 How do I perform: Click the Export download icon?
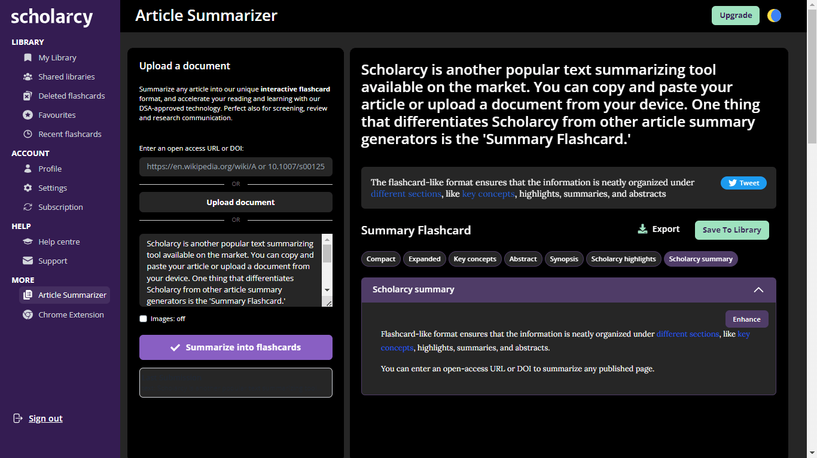[643, 229]
